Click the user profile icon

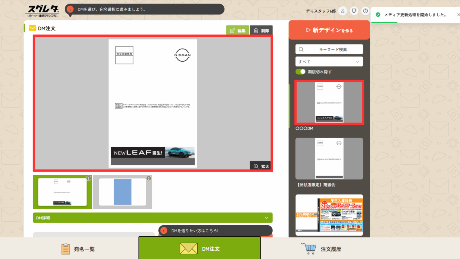tap(342, 11)
